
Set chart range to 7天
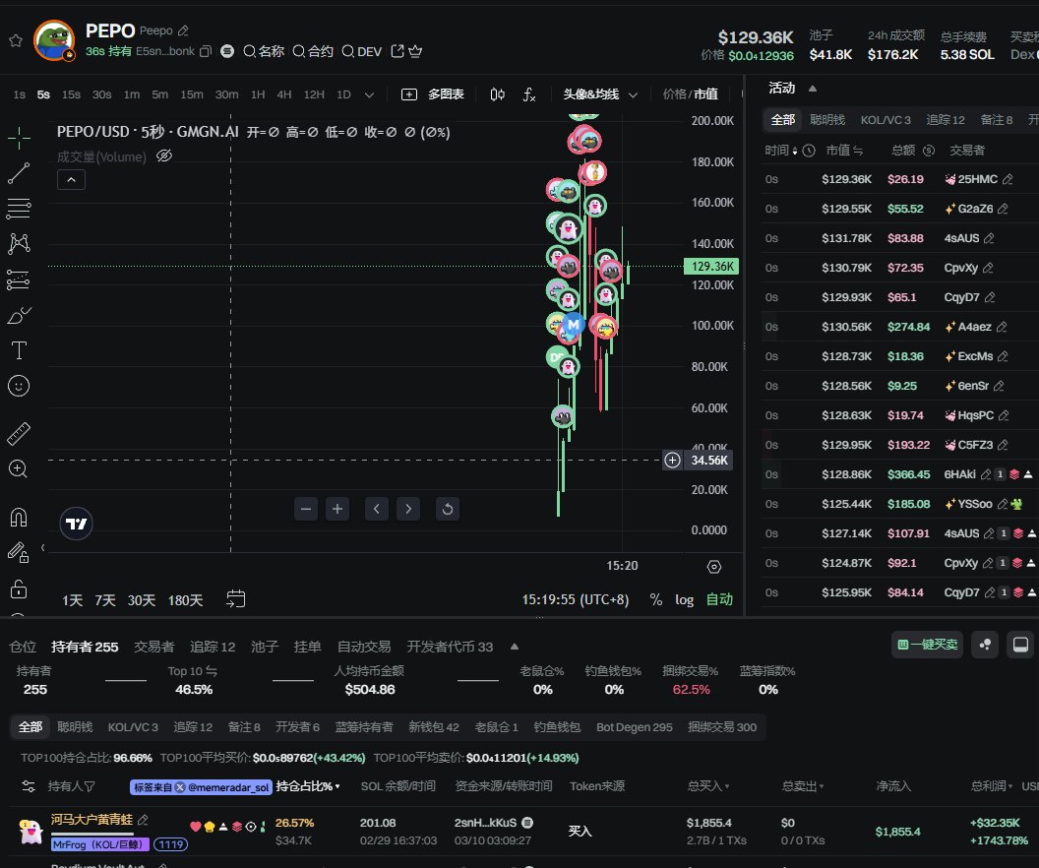coord(104,600)
